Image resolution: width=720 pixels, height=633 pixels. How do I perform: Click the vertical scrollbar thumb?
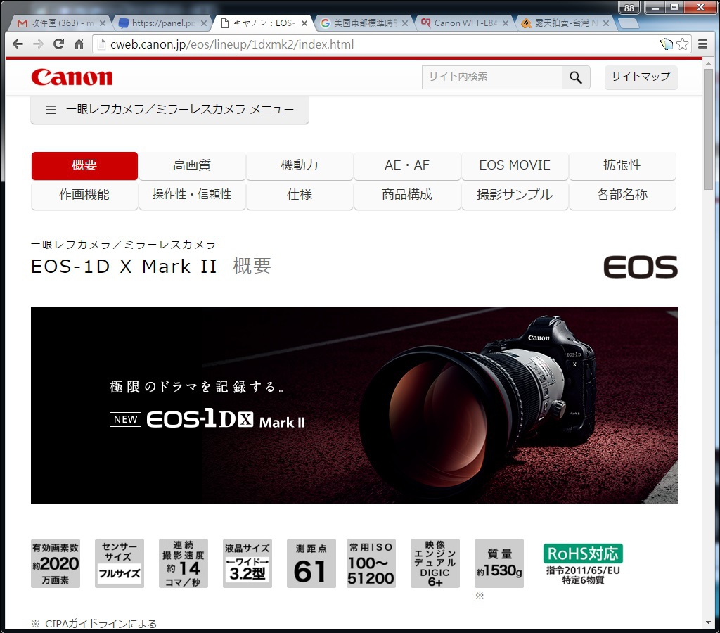pyautogui.click(x=708, y=129)
